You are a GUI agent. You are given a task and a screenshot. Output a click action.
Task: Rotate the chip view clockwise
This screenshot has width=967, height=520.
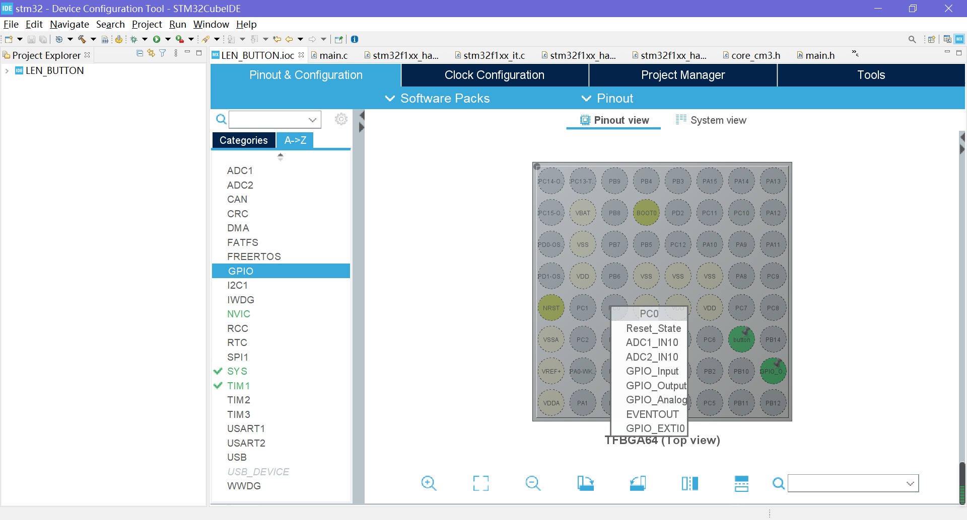pyautogui.click(x=585, y=483)
